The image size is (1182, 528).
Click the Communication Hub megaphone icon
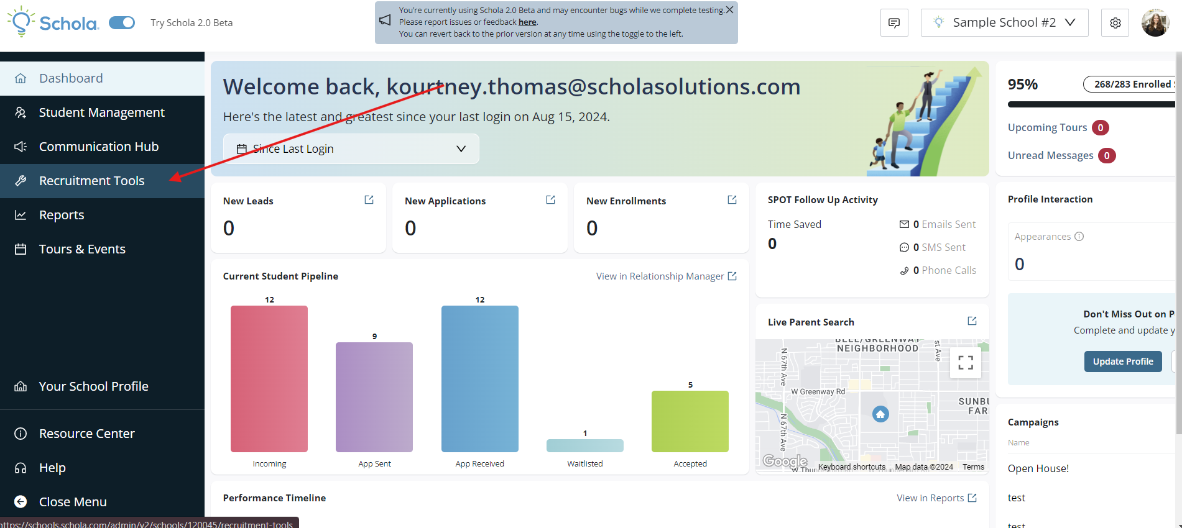click(x=21, y=147)
